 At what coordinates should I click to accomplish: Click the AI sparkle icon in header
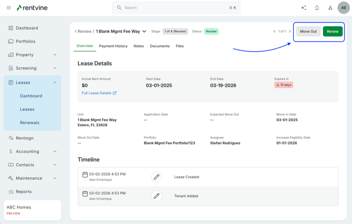(x=304, y=8)
